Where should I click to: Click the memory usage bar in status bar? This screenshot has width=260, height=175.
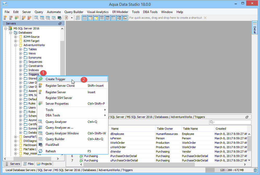pos(229,170)
